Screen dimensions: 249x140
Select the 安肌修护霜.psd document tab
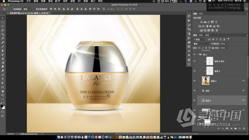[x=30, y=13]
